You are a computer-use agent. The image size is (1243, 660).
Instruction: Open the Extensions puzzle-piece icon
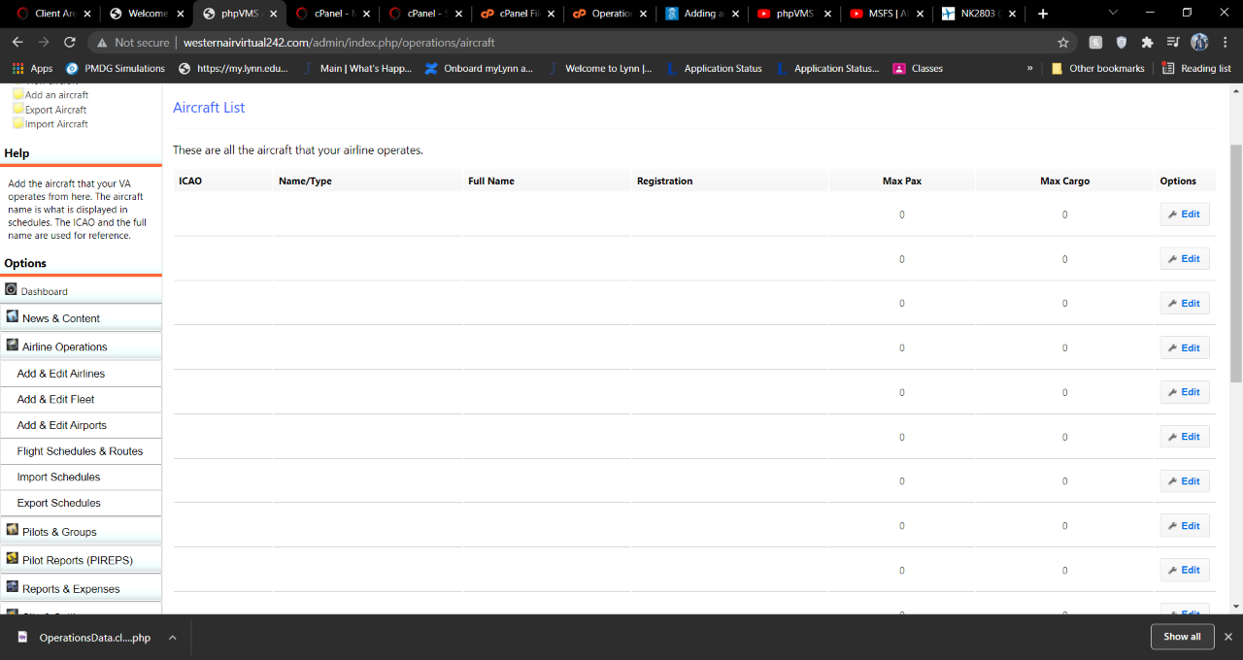1147,43
